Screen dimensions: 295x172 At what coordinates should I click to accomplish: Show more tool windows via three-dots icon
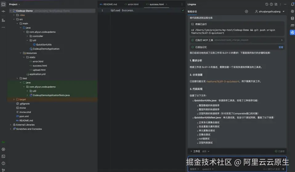tap(3, 27)
